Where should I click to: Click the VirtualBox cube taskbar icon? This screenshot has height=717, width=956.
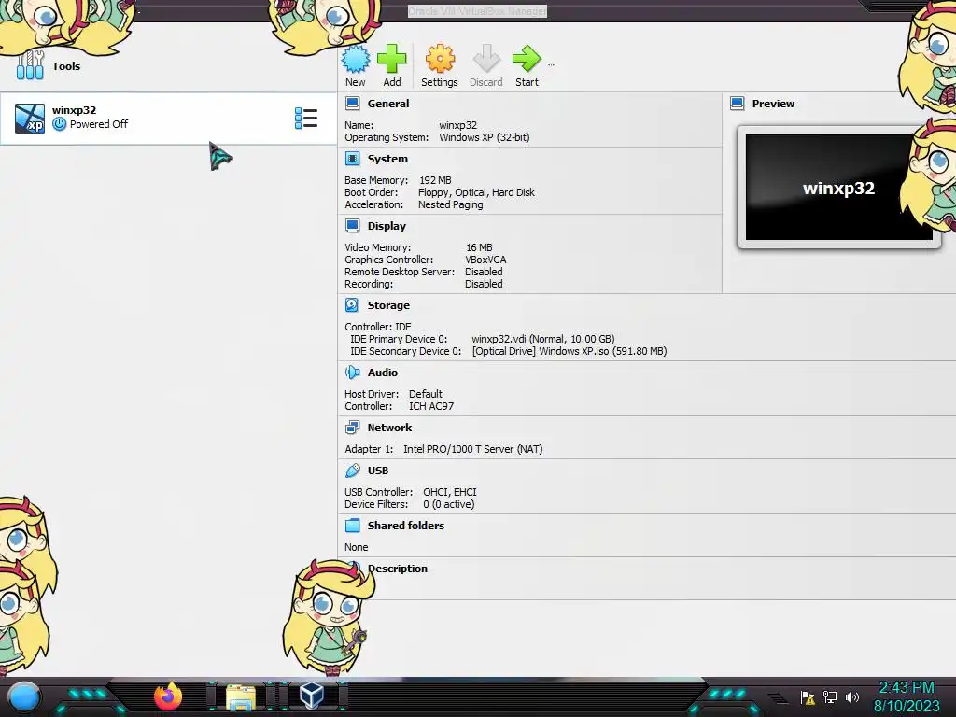point(312,696)
